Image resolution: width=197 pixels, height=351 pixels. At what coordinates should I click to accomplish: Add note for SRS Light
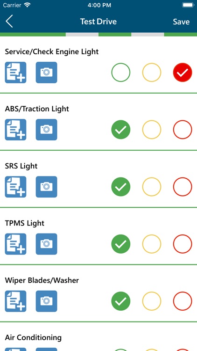15,187
